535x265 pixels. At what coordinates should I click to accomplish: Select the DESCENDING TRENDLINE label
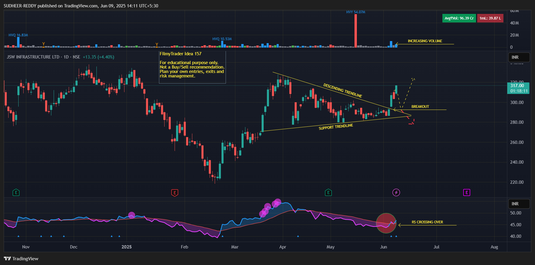[x=343, y=90]
